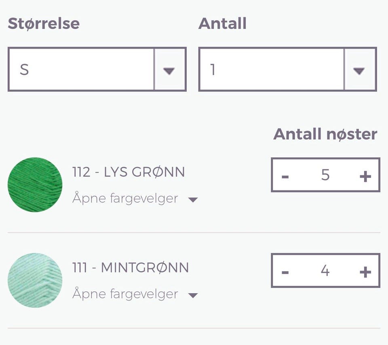388x345 pixels.
Task: Open color picker for Mintgrønn
Action: (x=125, y=294)
